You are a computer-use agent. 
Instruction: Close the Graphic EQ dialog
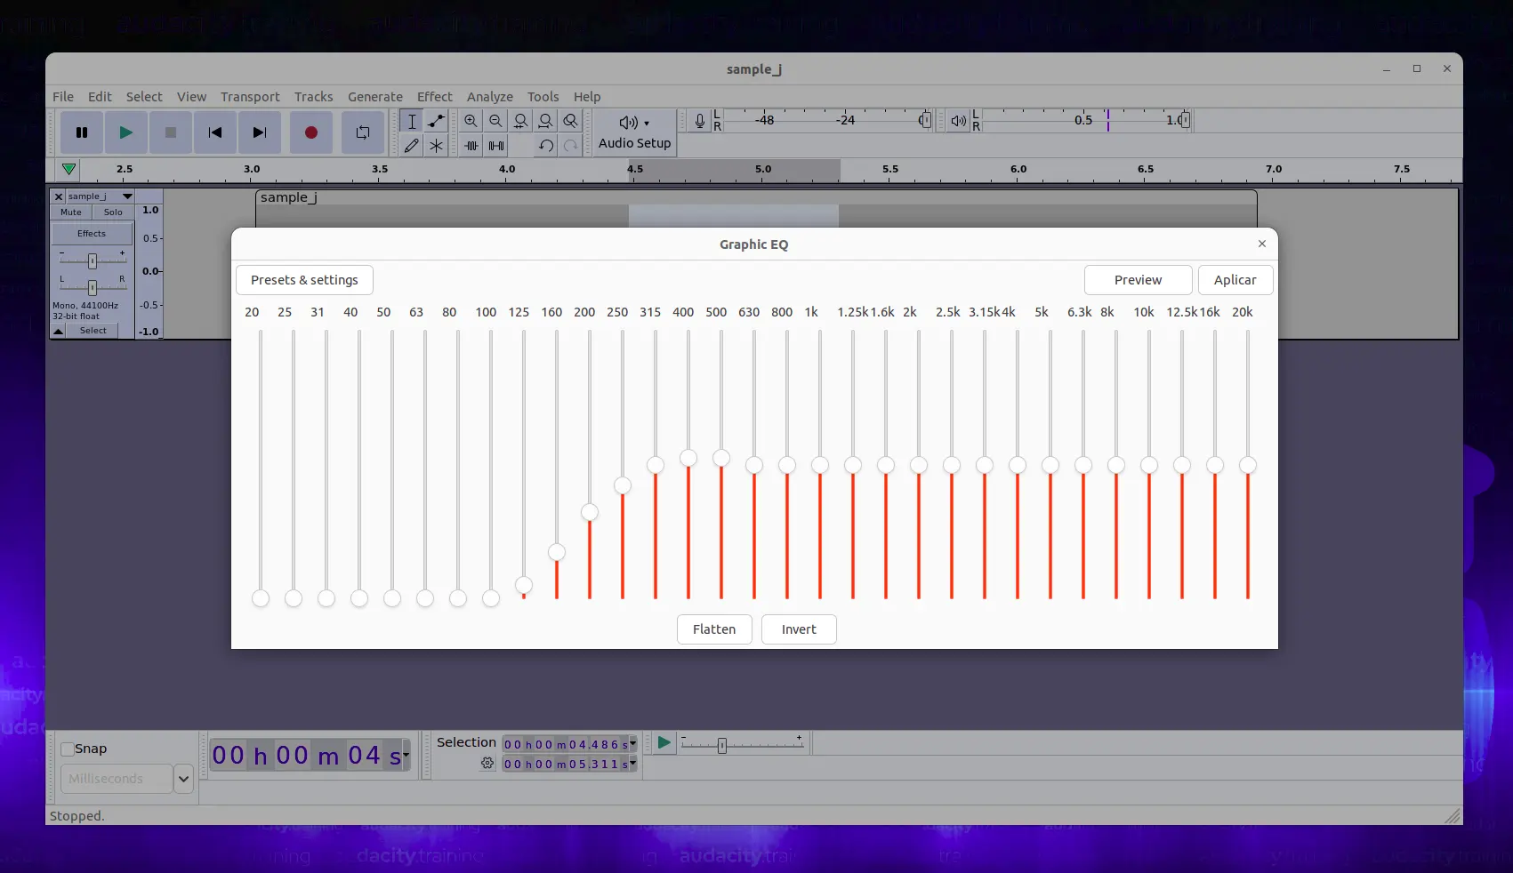click(x=1262, y=244)
